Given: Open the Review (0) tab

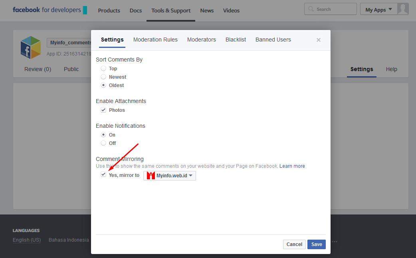Looking at the screenshot, I should coord(38,69).
